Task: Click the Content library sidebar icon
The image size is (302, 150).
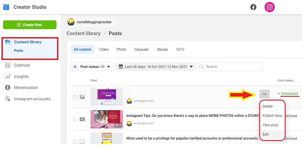Action: 8,42
